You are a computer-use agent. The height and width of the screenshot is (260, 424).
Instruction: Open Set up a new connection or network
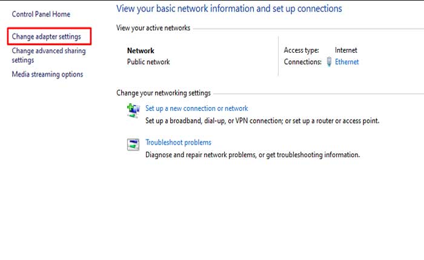(197, 108)
